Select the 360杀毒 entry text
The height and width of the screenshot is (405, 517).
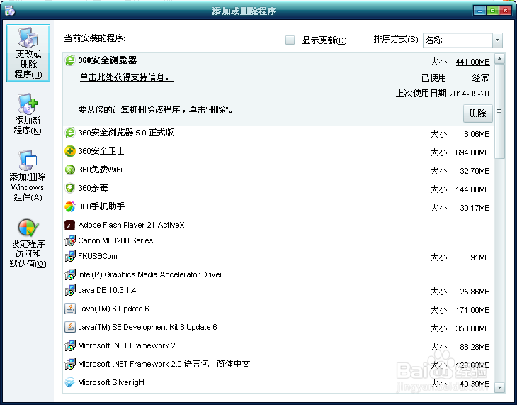pos(93,188)
